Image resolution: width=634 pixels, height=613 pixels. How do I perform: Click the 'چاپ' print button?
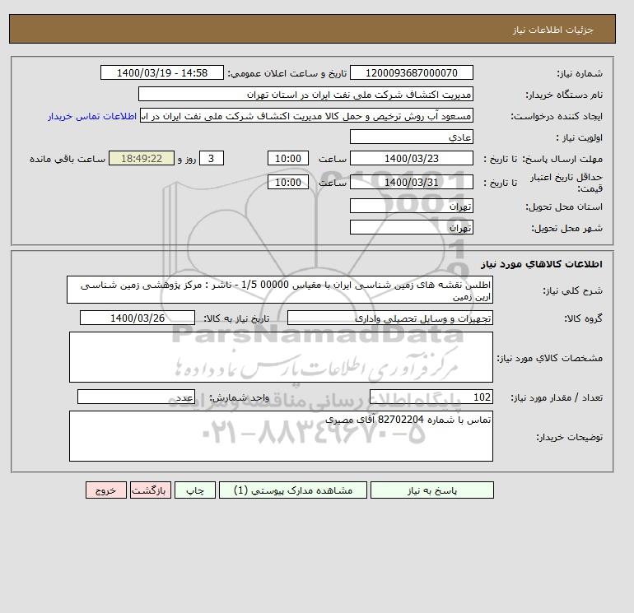pos(195,490)
